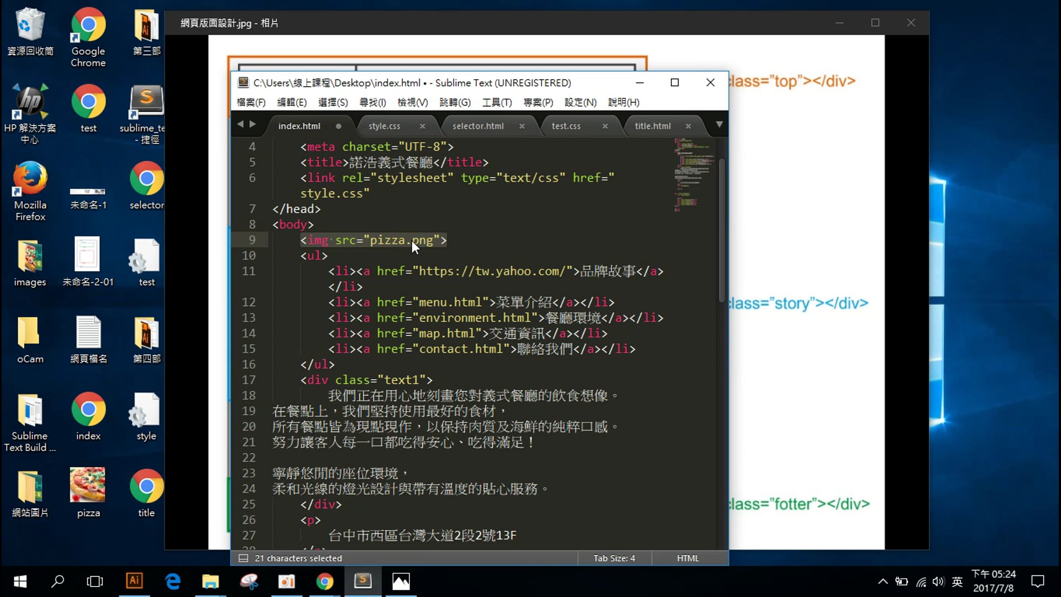Open the Tab Size: 4 selector
This screenshot has height=597, width=1061.
click(614, 558)
